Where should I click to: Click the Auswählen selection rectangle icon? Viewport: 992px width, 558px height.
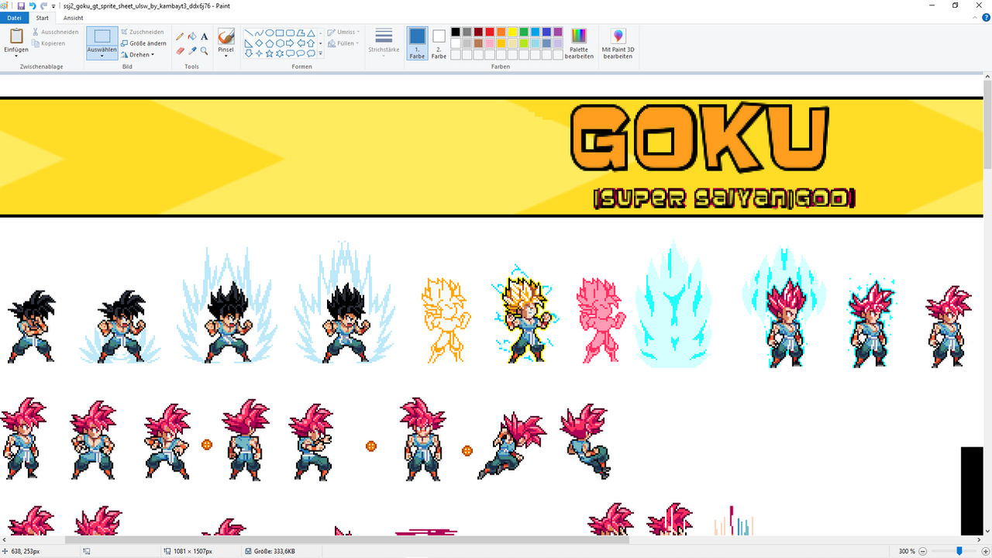pyautogui.click(x=102, y=36)
